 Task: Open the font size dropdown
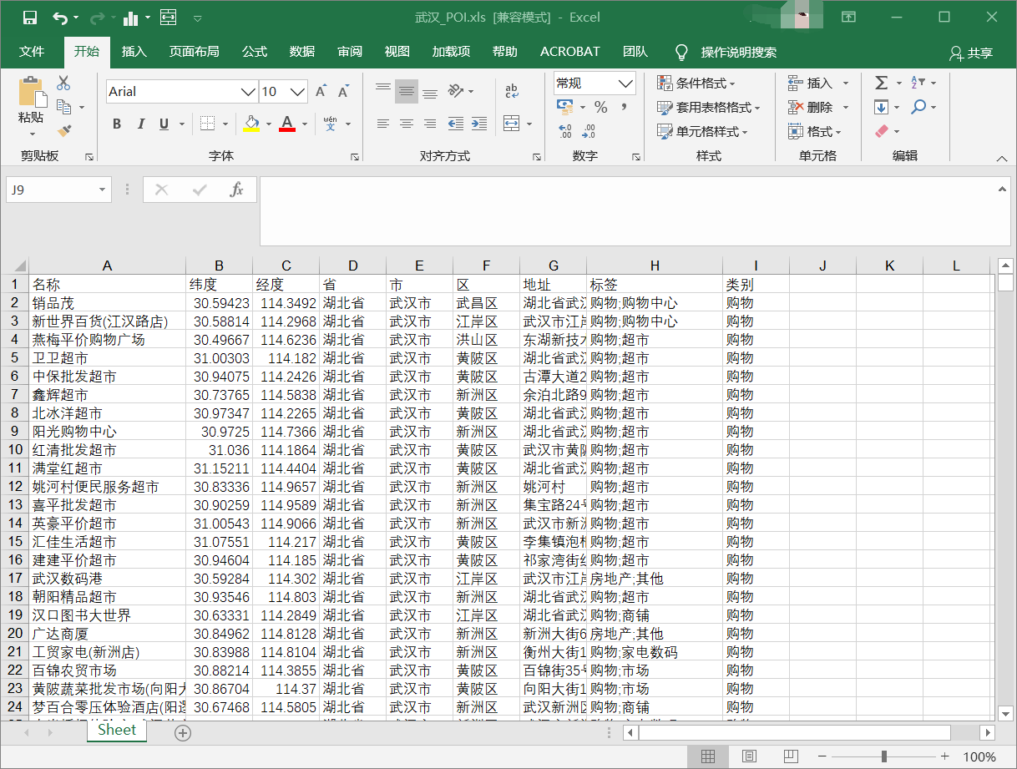[x=296, y=91]
